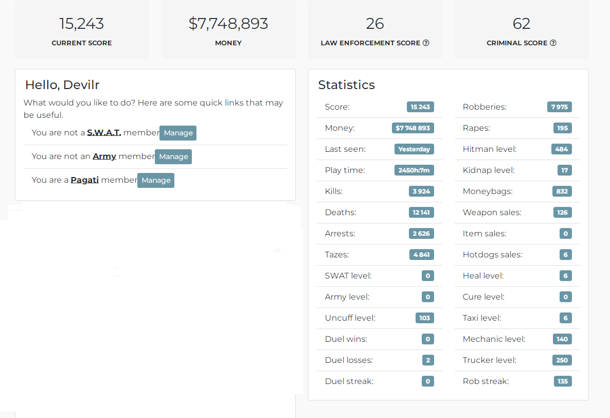
Task: Click the Last seen Yesterday badge
Action: [x=414, y=149]
